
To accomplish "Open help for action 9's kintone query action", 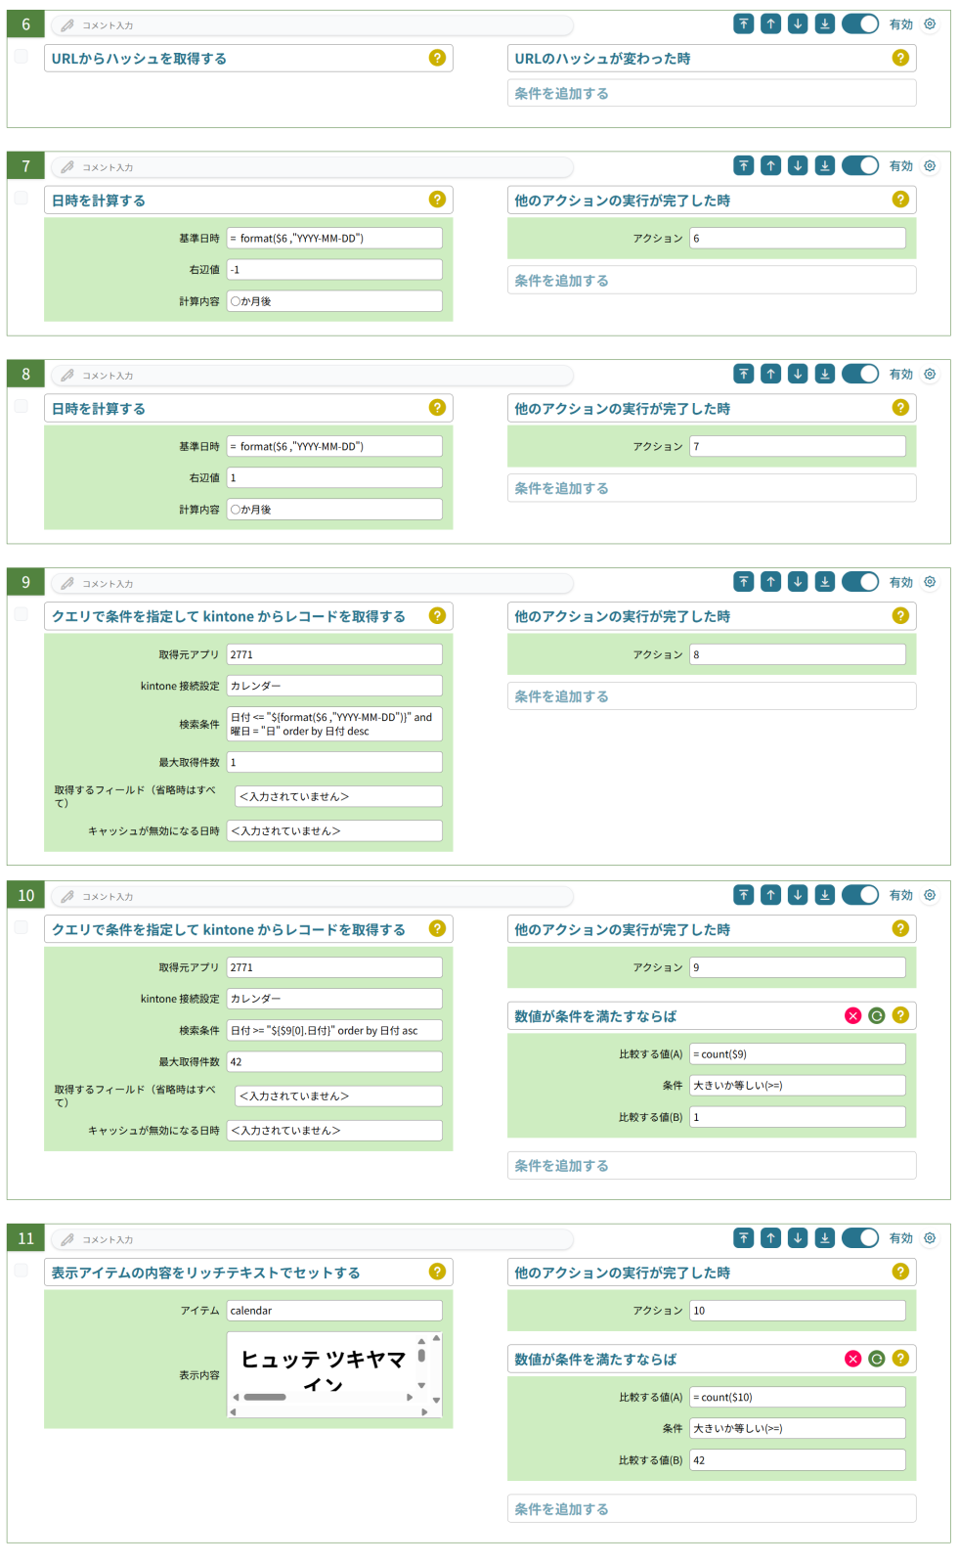I will click(x=437, y=616).
